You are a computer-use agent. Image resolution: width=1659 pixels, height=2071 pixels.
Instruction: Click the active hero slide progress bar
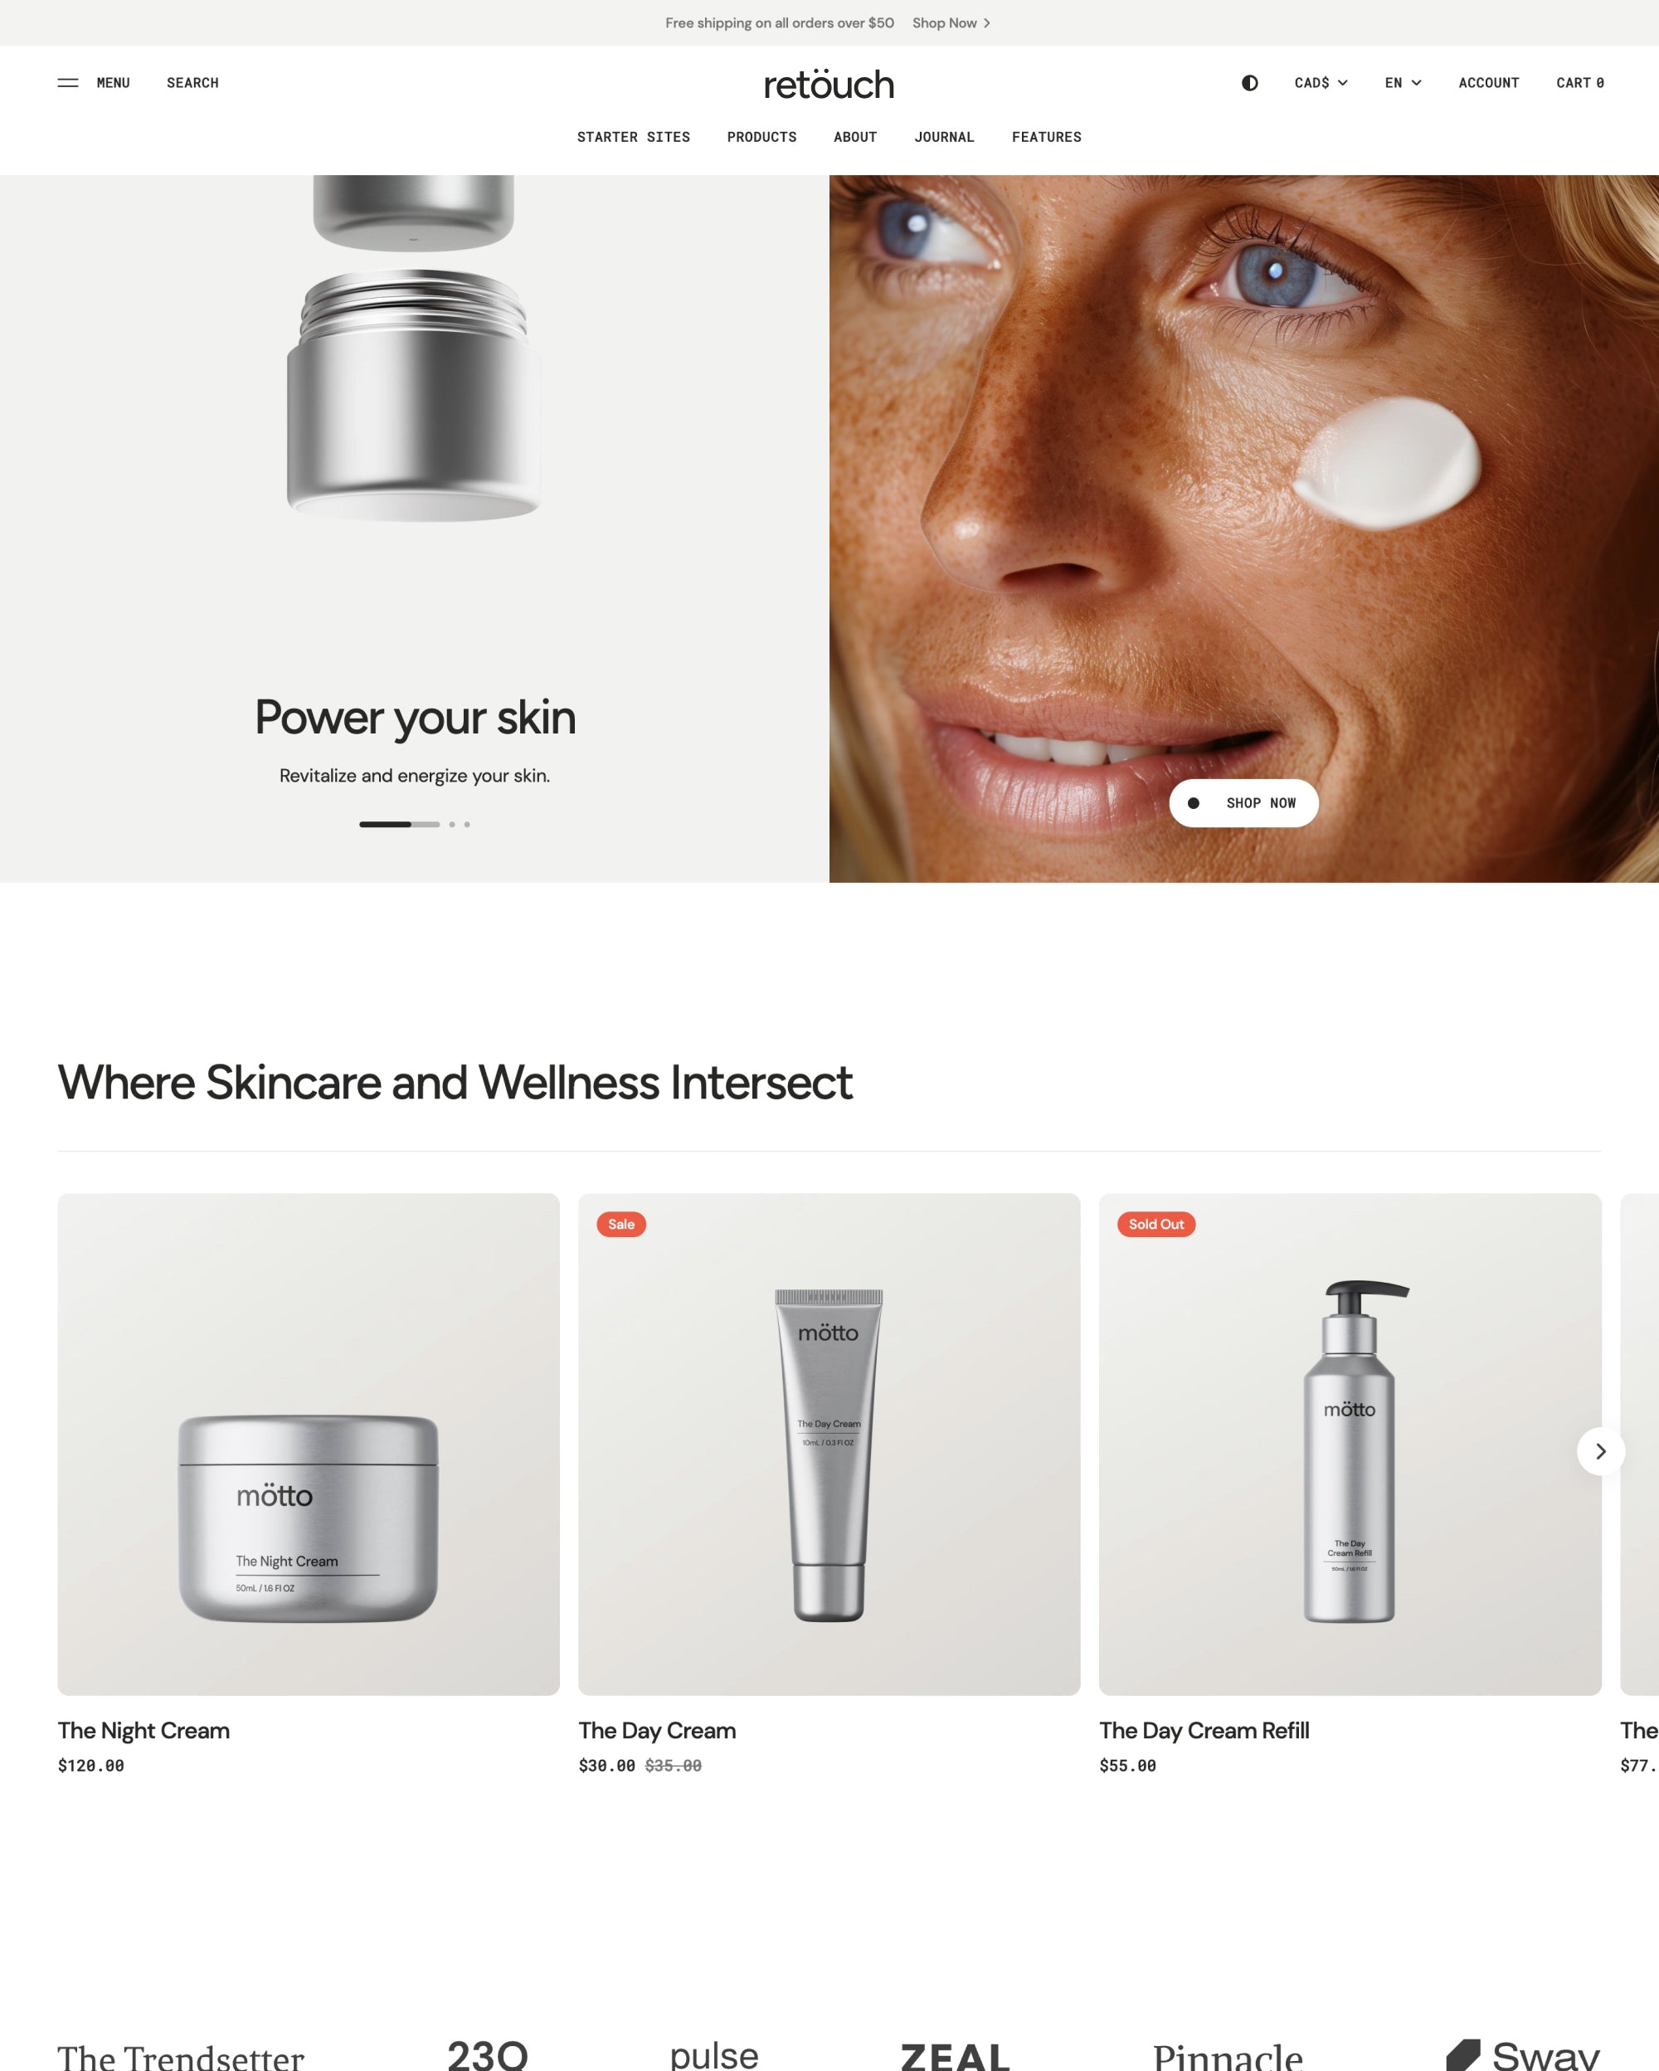pos(399,824)
